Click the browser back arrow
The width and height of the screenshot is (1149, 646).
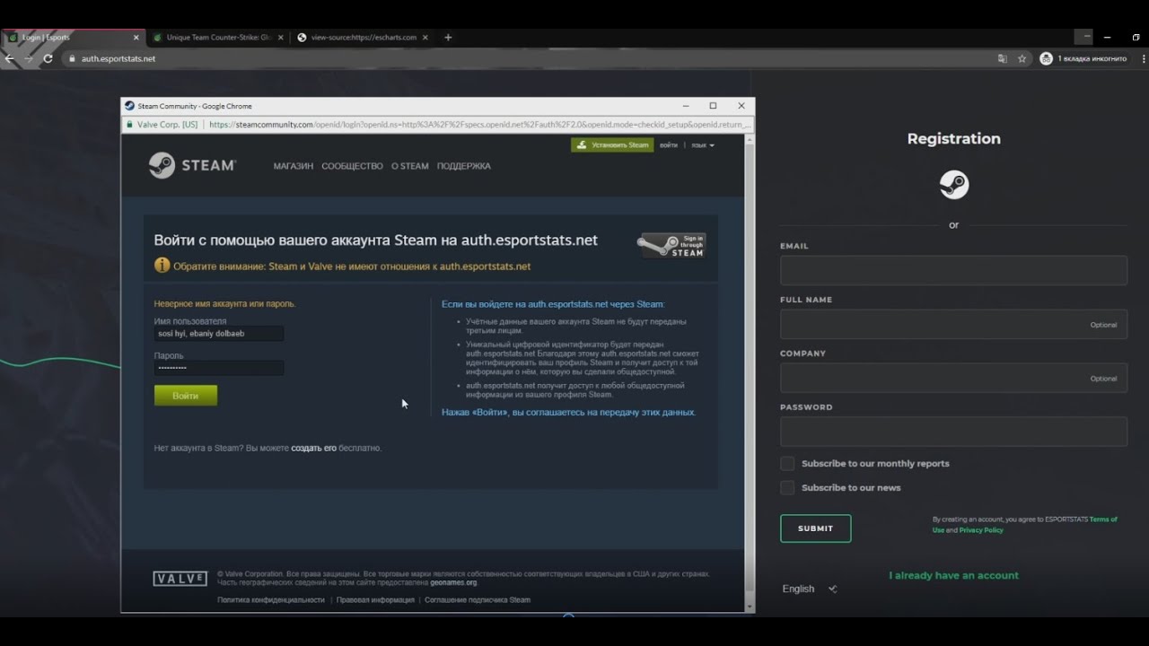coord(9,58)
